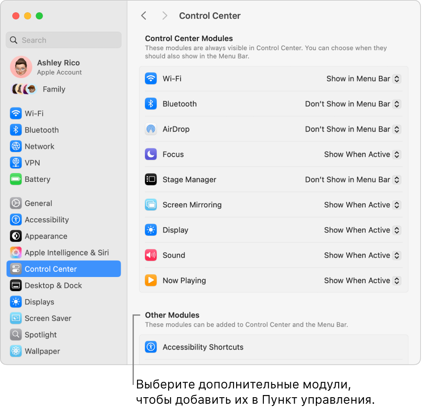Open Screen Saver settings
The image size is (422, 410).
(63, 318)
